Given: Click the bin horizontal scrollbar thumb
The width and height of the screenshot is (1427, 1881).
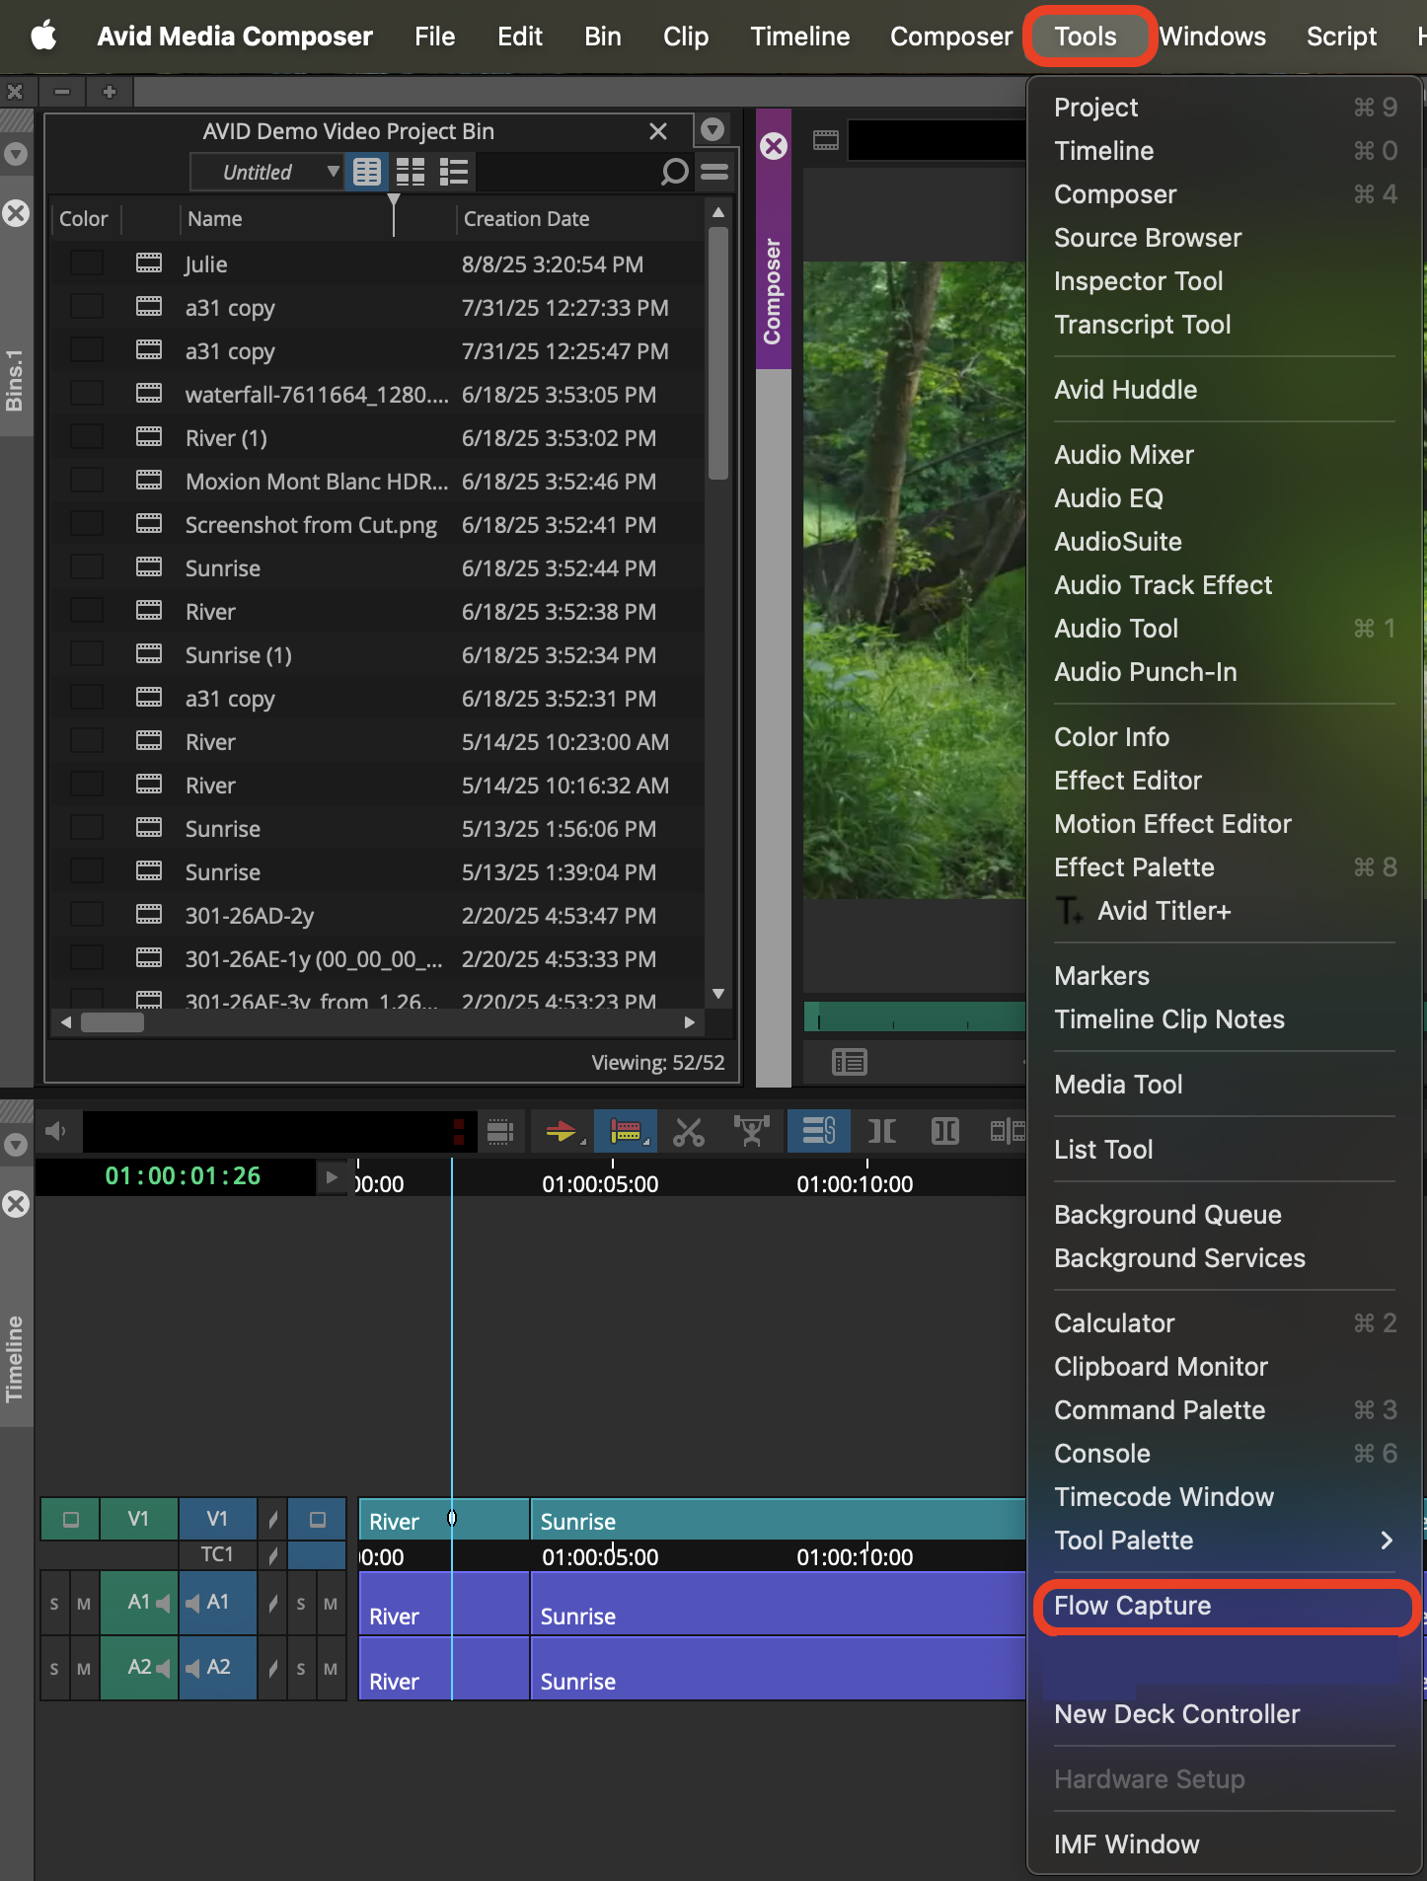Looking at the screenshot, I should [112, 1022].
